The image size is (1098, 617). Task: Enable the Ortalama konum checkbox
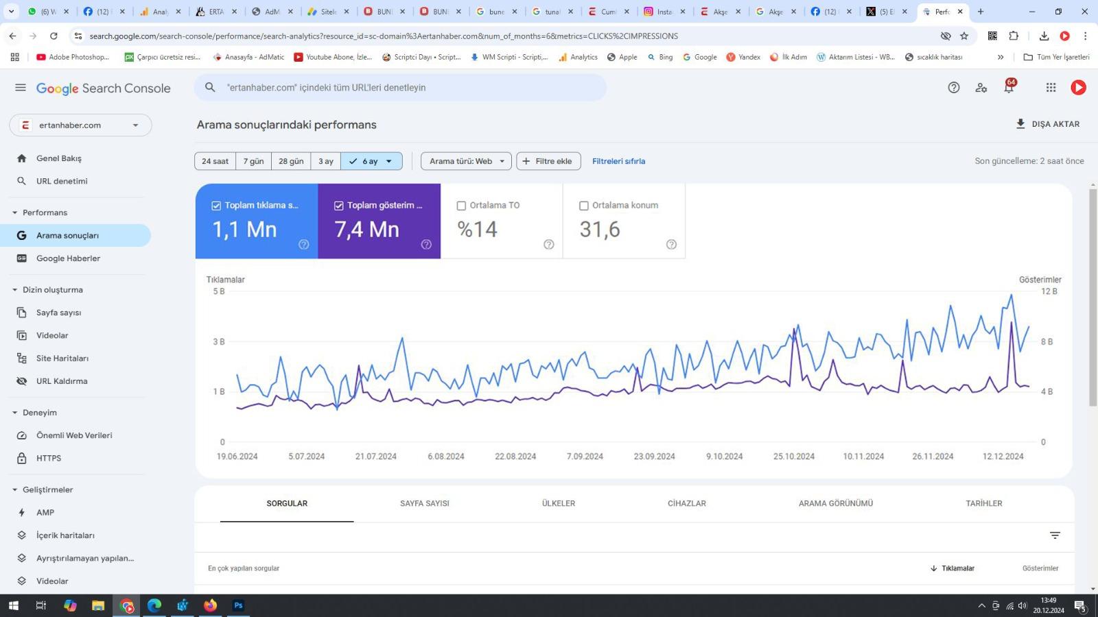[584, 206]
